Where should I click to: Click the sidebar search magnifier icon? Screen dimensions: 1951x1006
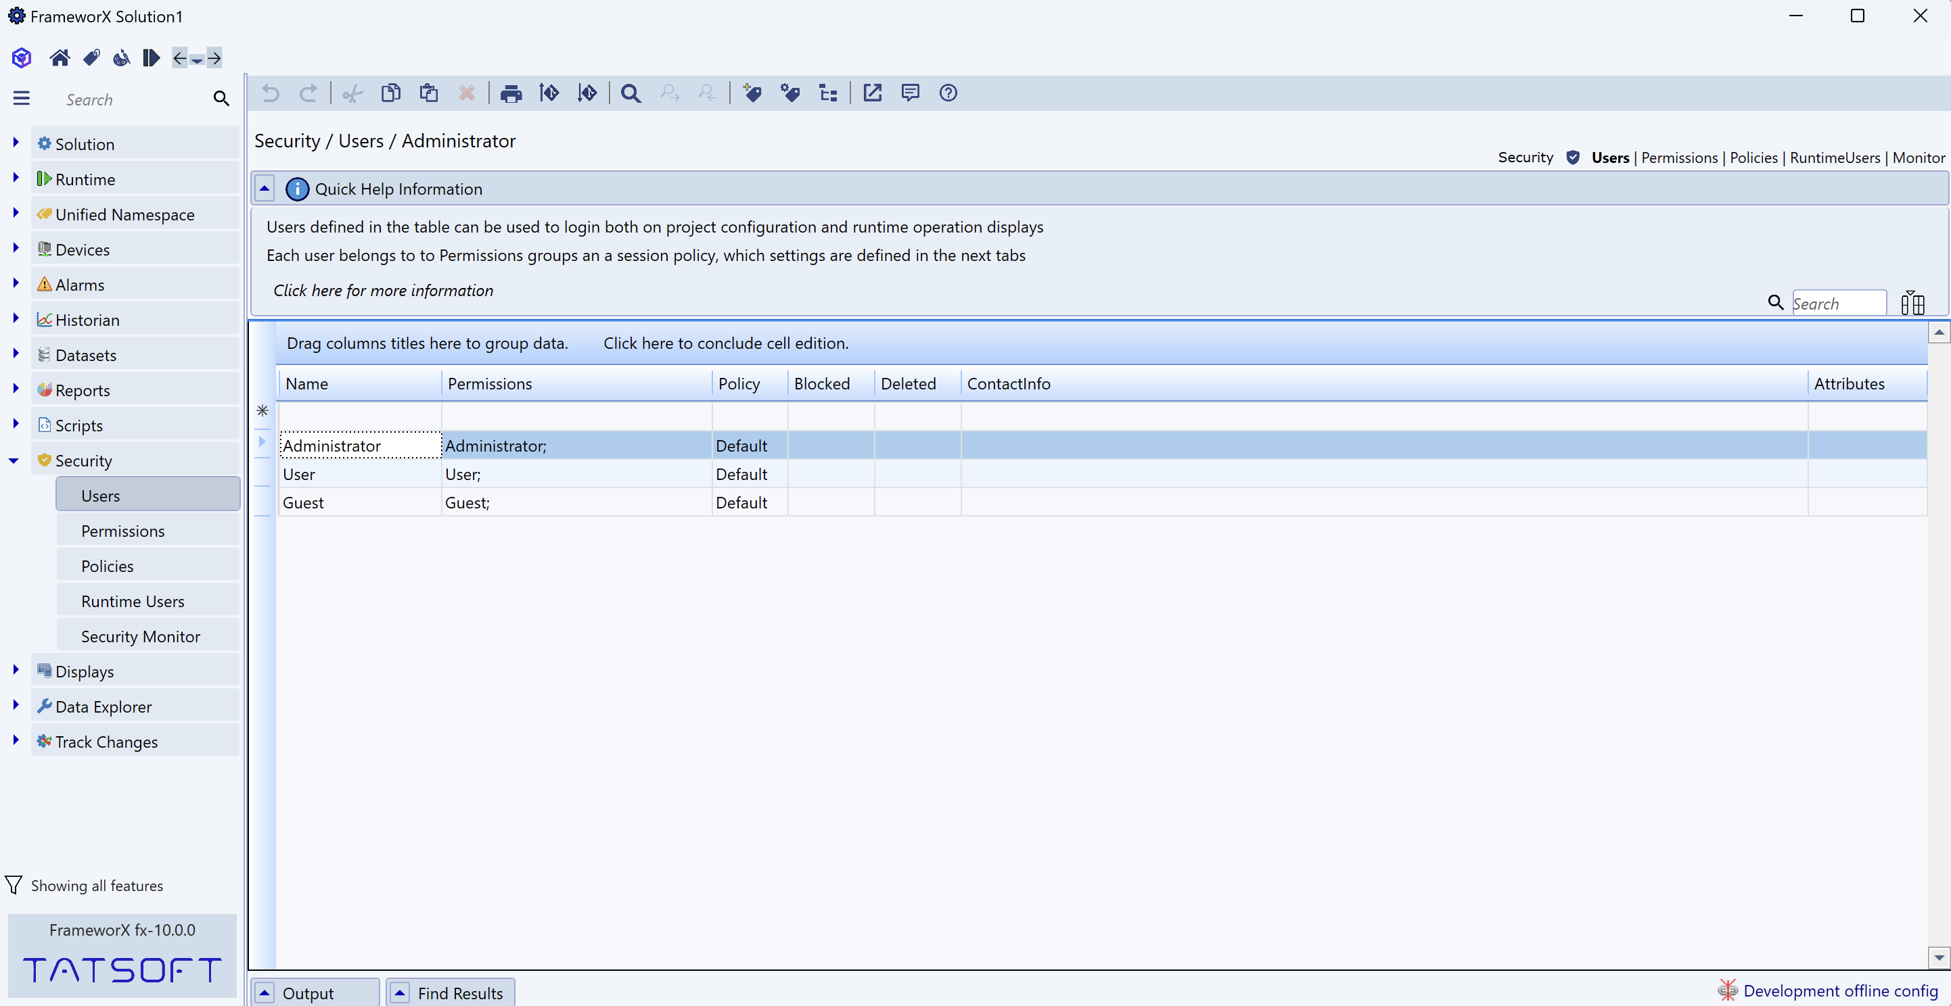221,99
